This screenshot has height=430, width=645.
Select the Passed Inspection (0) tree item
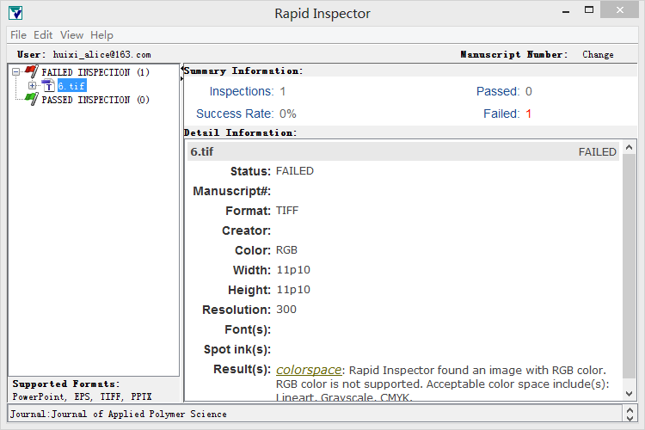(x=95, y=100)
